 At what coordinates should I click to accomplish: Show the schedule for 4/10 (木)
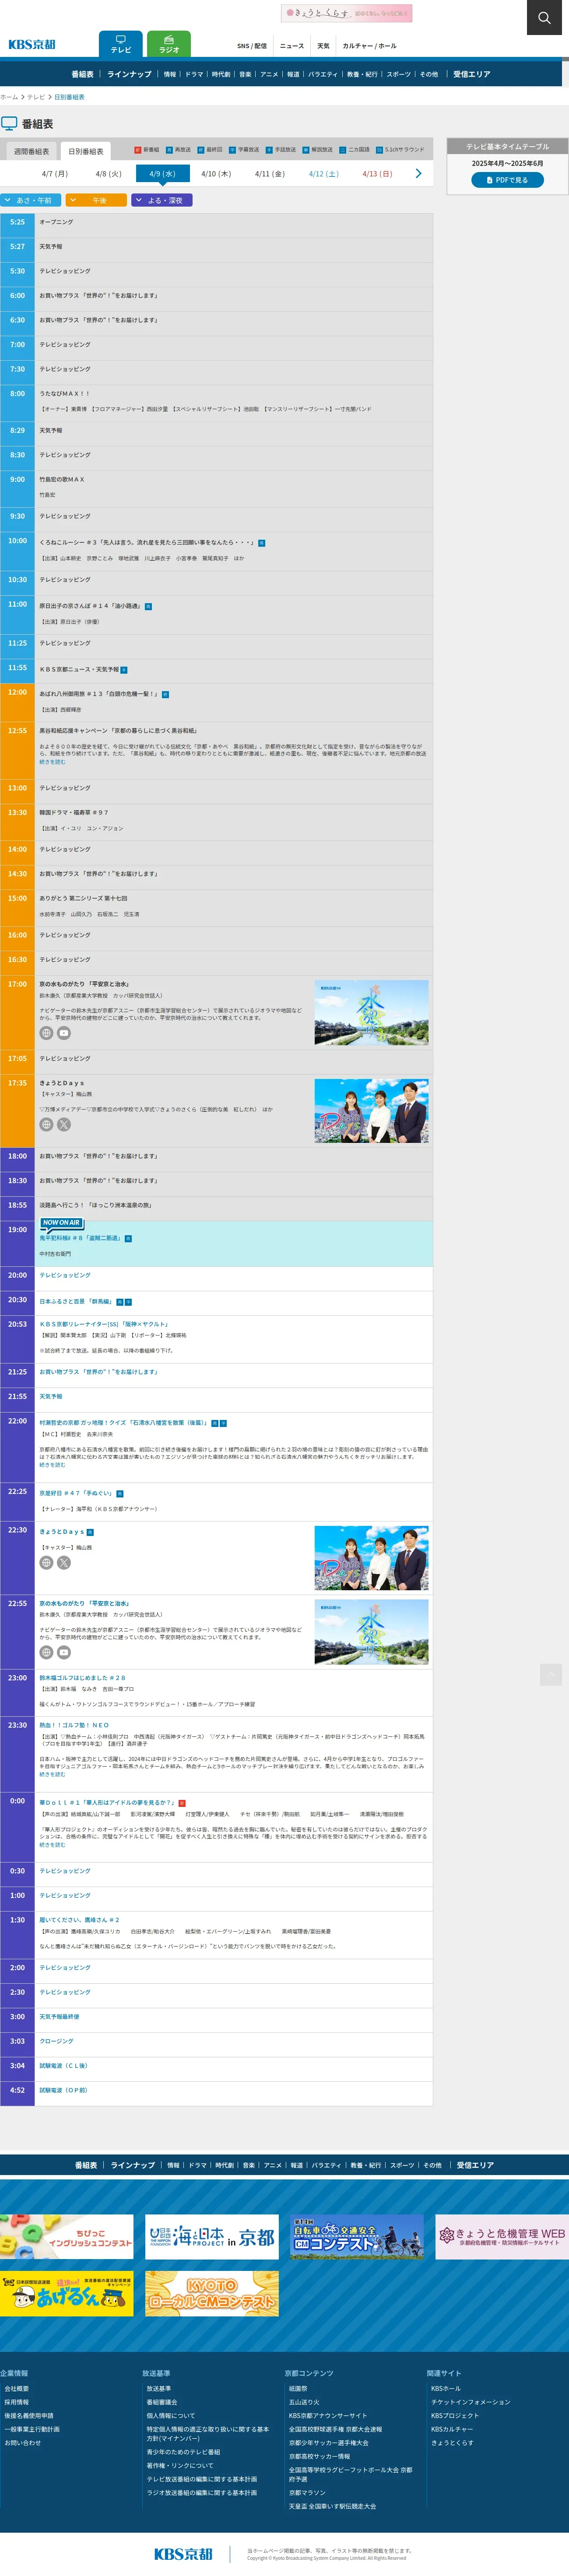(x=216, y=174)
